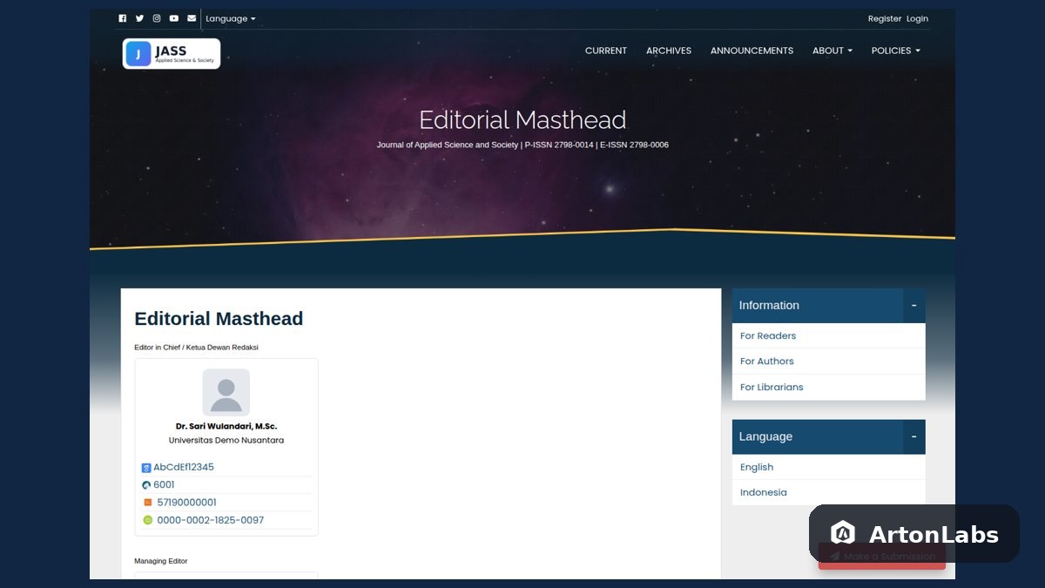The width and height of the screenshot is (1045, 588).
Task: Open the ANNOUNCEMENTS menu item
Action: click(x=752, y=51)
